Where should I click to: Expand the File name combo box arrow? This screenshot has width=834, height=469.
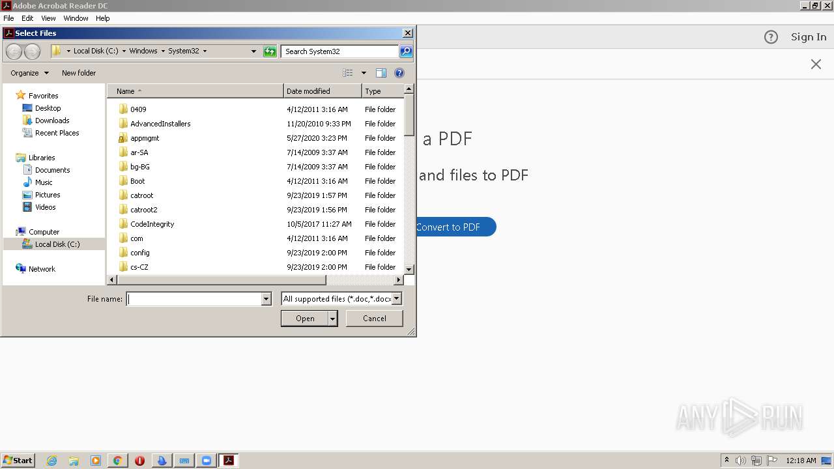point(266,299)
